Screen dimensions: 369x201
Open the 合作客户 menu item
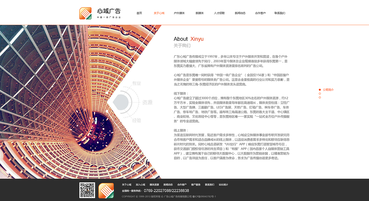click(x=260, y=13)
